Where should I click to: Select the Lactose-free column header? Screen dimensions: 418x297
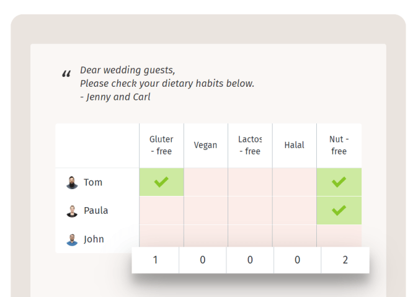coord(250,145)
